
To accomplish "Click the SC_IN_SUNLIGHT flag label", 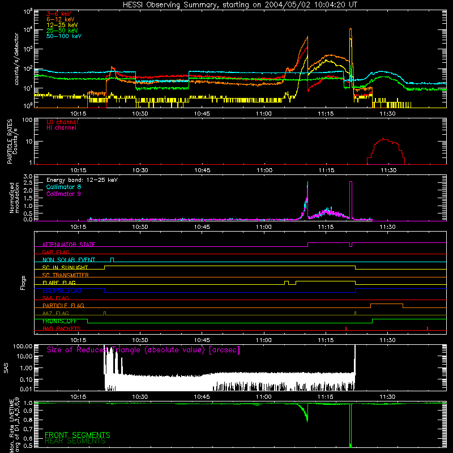I will click(x=65, y=267).
